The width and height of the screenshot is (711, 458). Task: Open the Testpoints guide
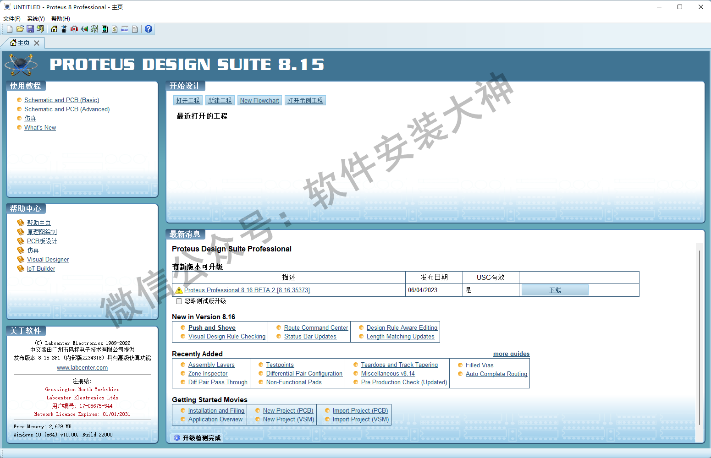(x=280, y=365)
